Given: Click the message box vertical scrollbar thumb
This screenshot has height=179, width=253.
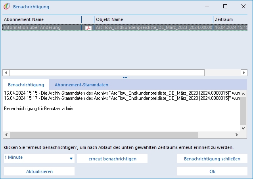Looking at the screenshot, I should click(243, 111).
